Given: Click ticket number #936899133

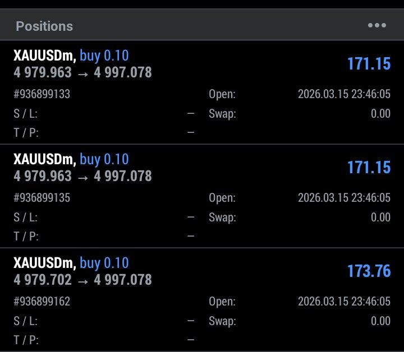Looking at the screenshot, I should click(42, 94).
